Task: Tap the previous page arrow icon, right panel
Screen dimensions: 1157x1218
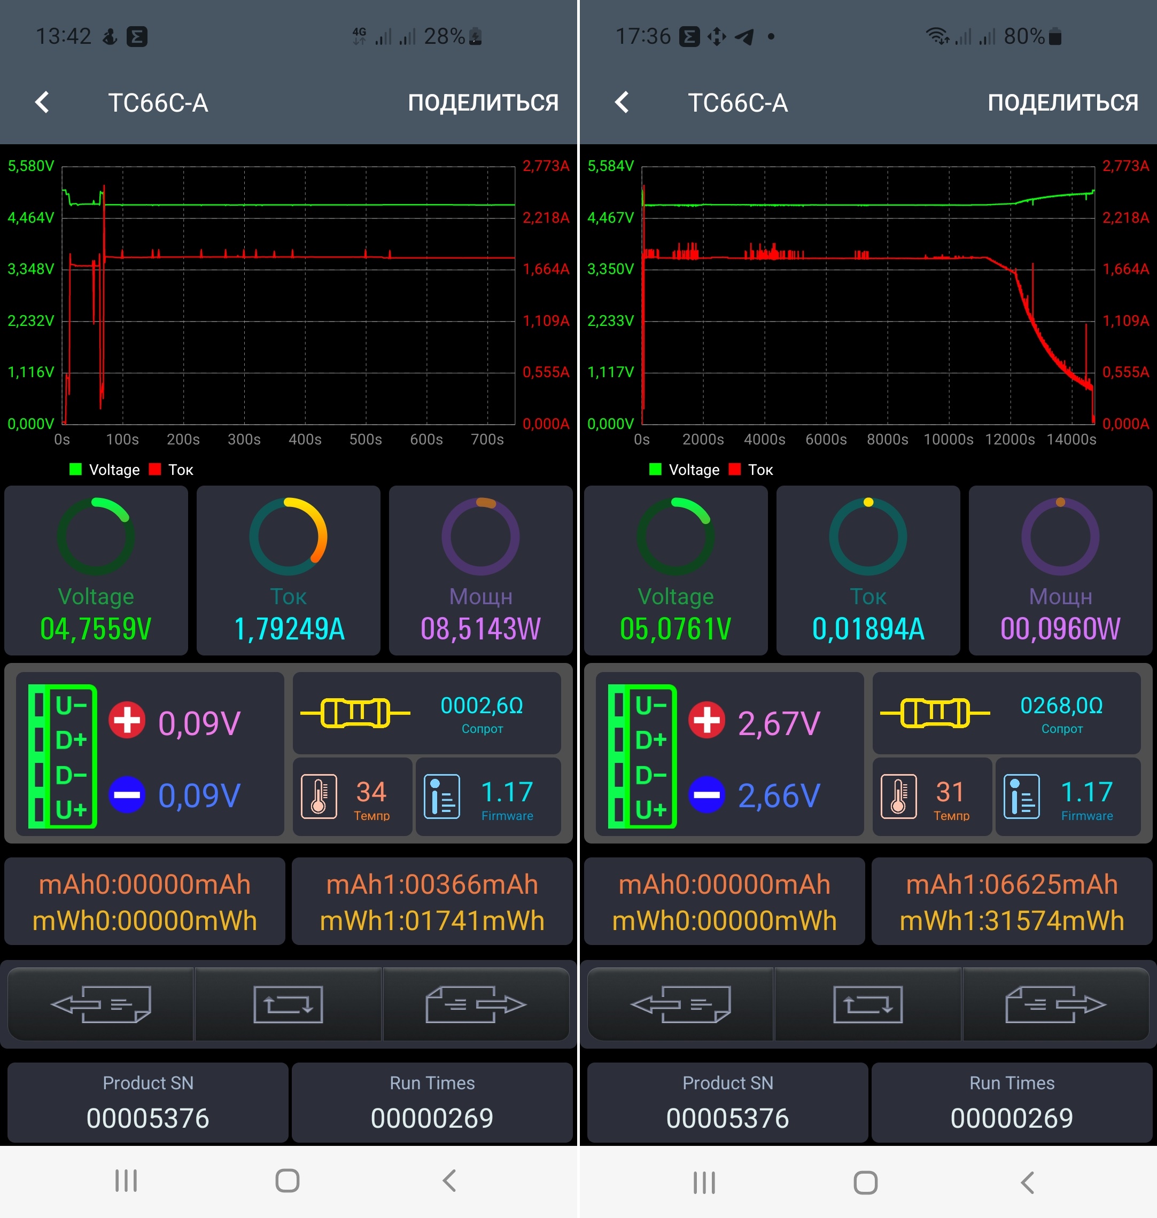Action: pyautogui.click(x=680, y=1005)
